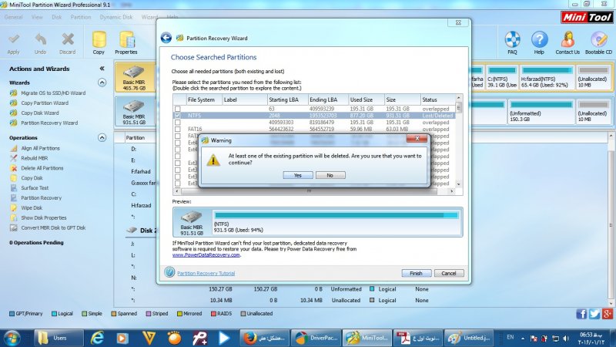The width and height of the screenshot is (616, 347).
Task: Open the Partition Recovery Tutorial link
Action: (x=206, y=273)
